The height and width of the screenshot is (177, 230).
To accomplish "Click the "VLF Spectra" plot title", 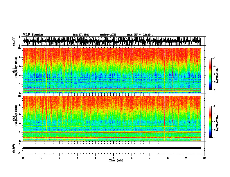I will pyautogui.click(x=33, y=35).
